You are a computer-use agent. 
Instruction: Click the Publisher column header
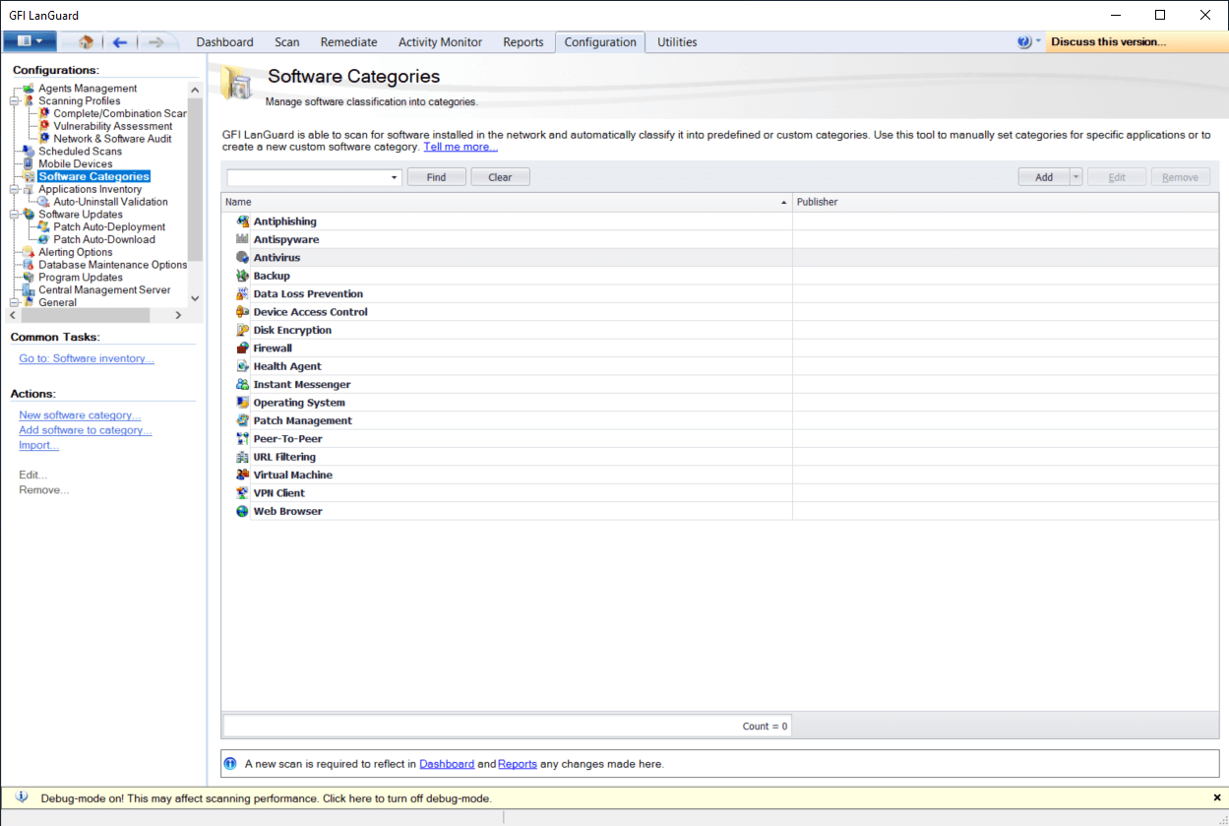click(x=1006, y=202)
